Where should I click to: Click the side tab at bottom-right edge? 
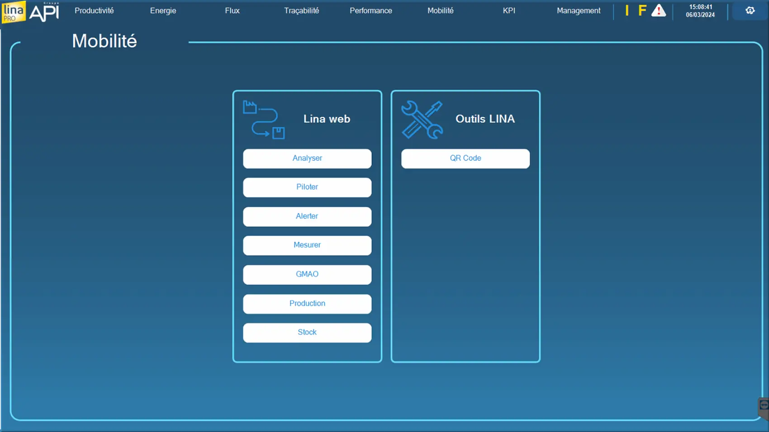764,406
